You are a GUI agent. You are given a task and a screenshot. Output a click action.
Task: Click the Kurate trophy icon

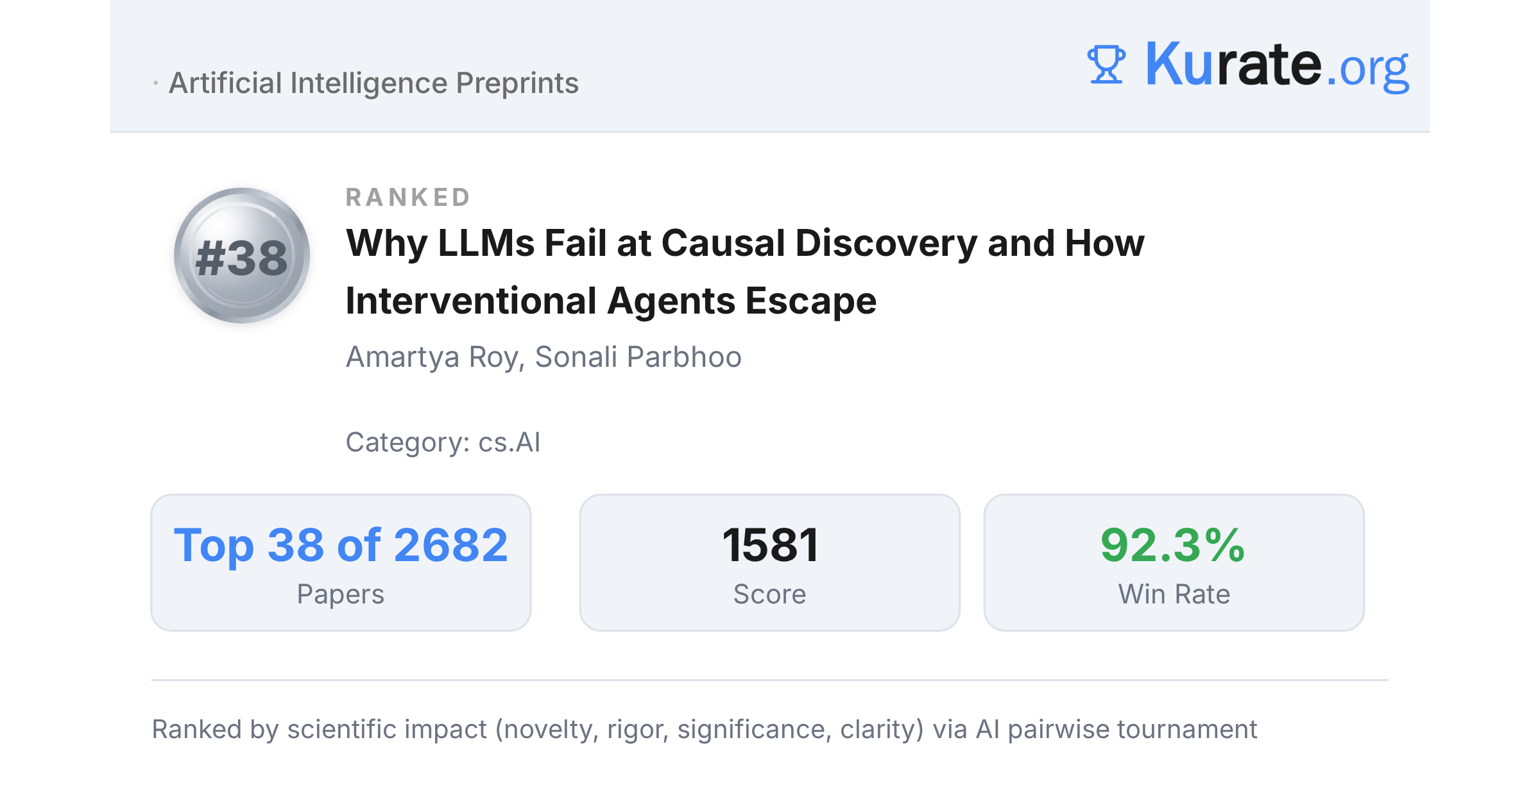point(1106,64)
